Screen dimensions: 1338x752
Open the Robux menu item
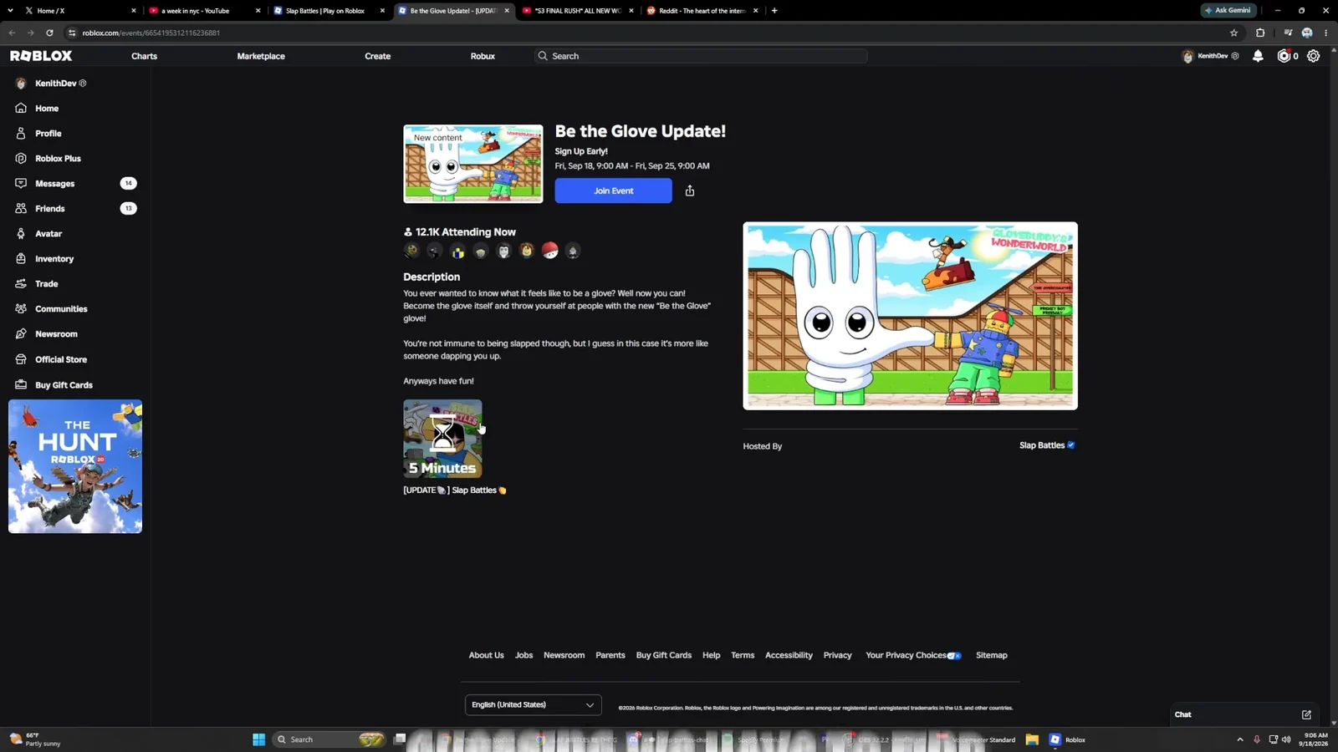point(483,56)
